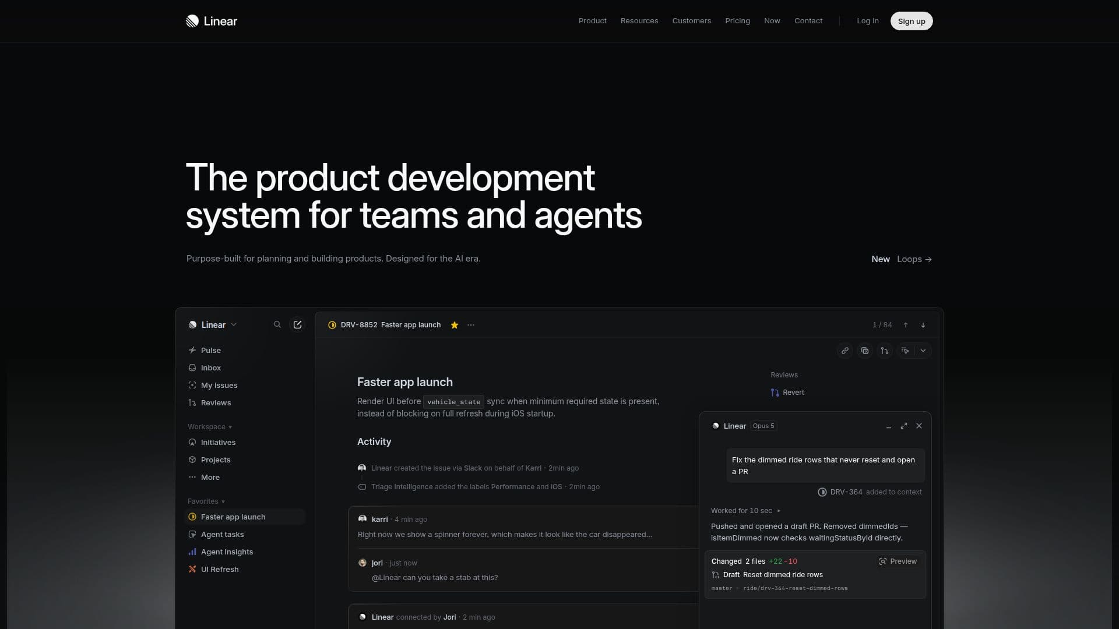Open Inbox in the sidebar
1119x629 pixels.
[x=245, y=368]
